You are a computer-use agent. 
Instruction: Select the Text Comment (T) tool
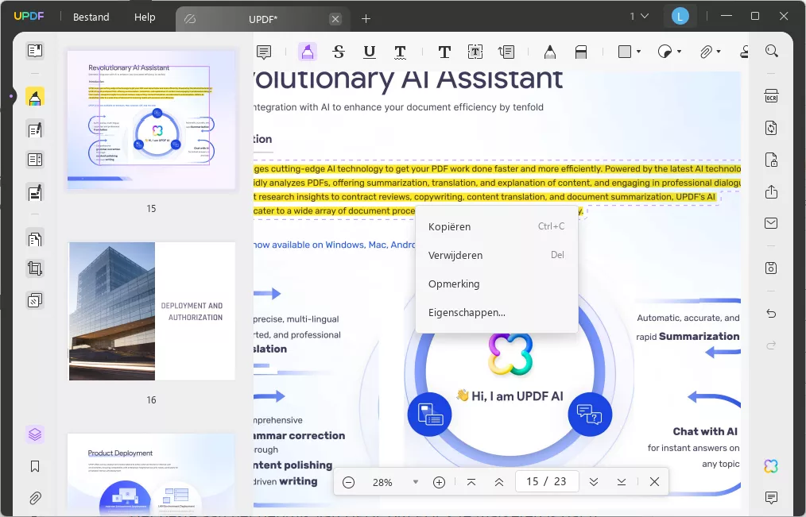point(444,52)
